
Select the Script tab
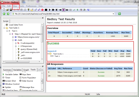coord(6,21)
